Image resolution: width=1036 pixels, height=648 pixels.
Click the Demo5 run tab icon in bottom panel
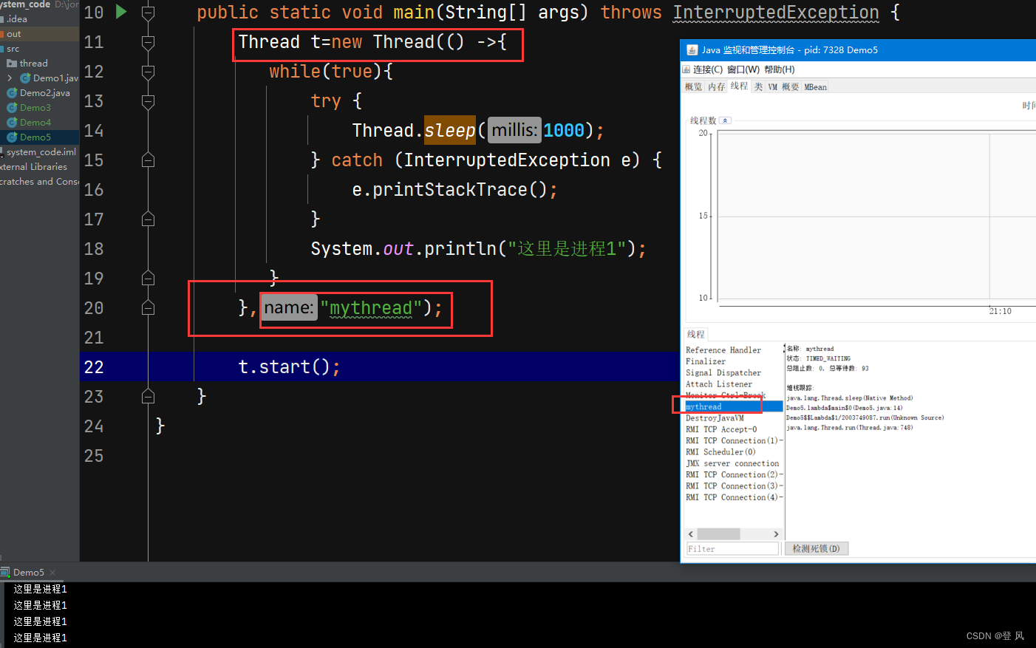pos(5,573)
